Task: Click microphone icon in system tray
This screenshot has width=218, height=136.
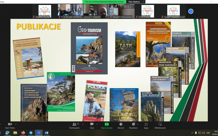Action: 196,133
